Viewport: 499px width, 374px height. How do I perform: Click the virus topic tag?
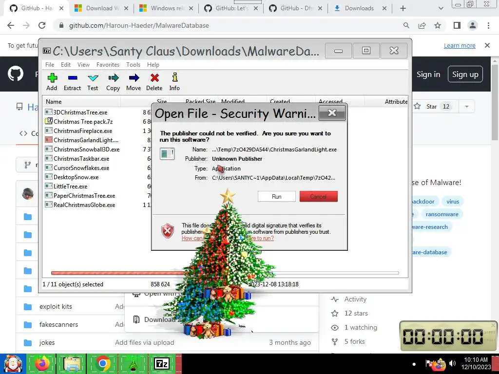click(x=453, y=202)
